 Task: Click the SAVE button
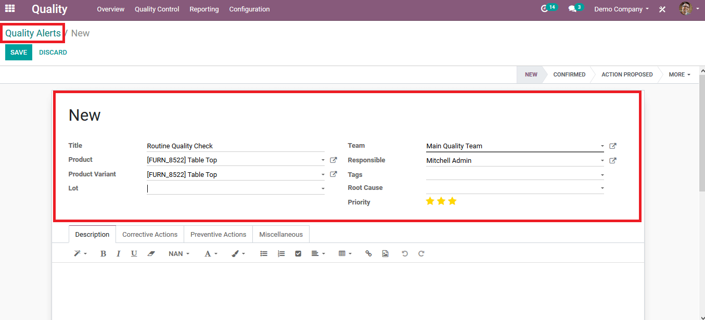tap(19, 52)
